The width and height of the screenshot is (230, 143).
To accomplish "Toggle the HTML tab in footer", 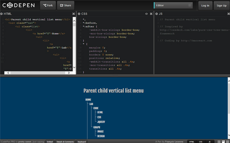I will (192, 142).
